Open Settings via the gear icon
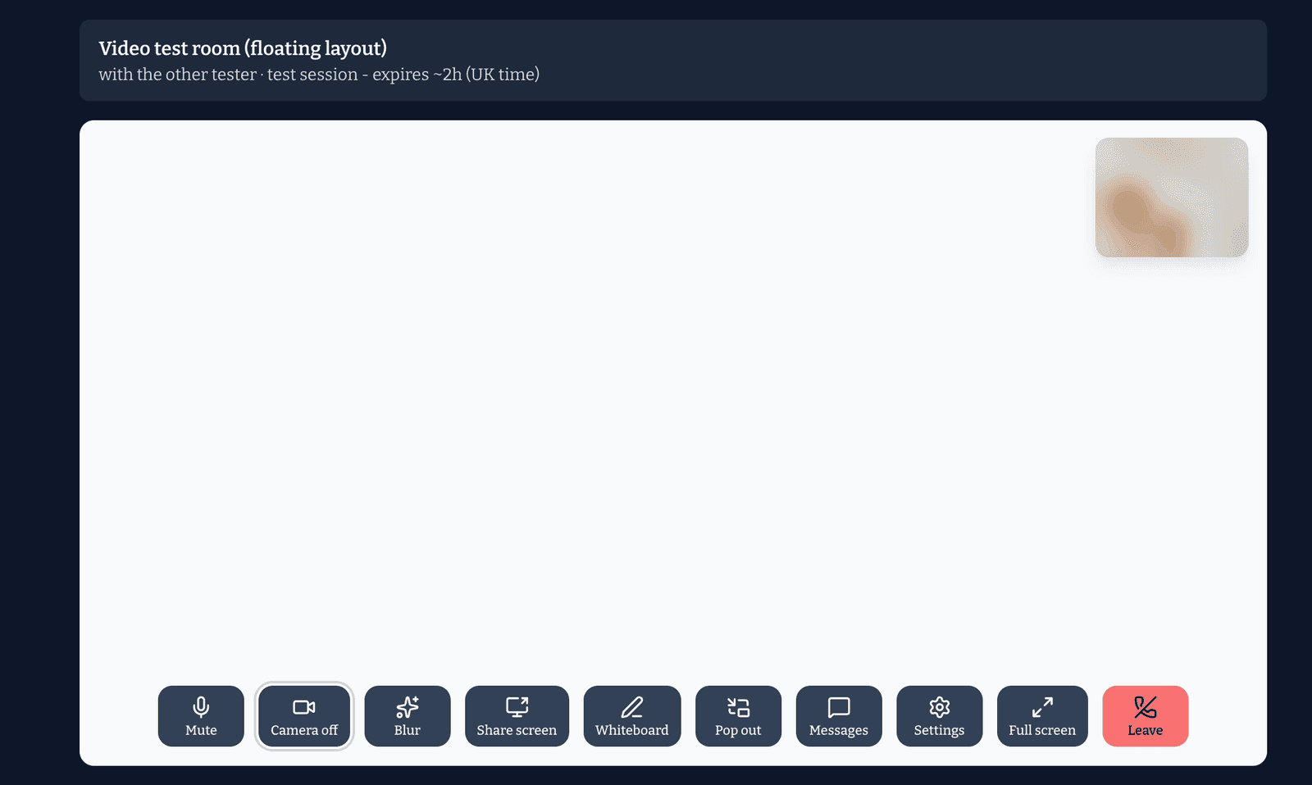 point(940,706)
